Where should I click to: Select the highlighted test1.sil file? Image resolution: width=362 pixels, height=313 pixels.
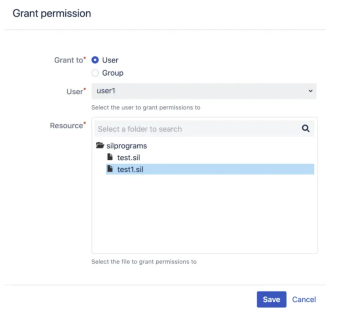click(x=210, y=169)
